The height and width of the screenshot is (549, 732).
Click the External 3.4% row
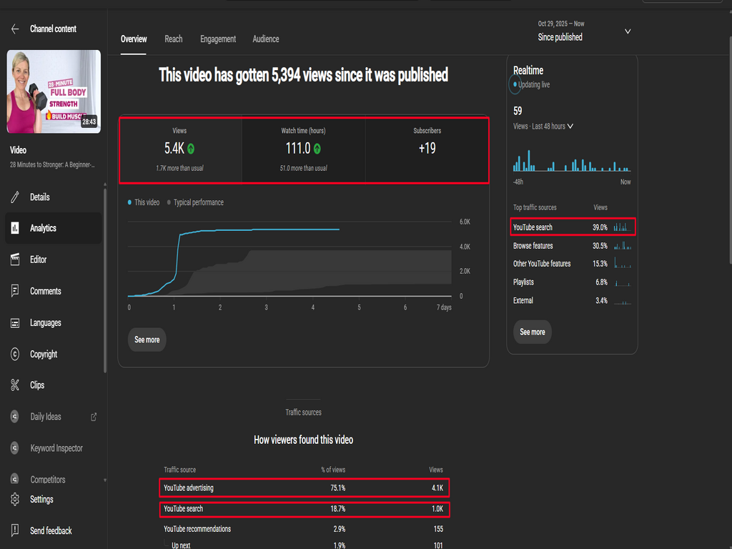572,301
